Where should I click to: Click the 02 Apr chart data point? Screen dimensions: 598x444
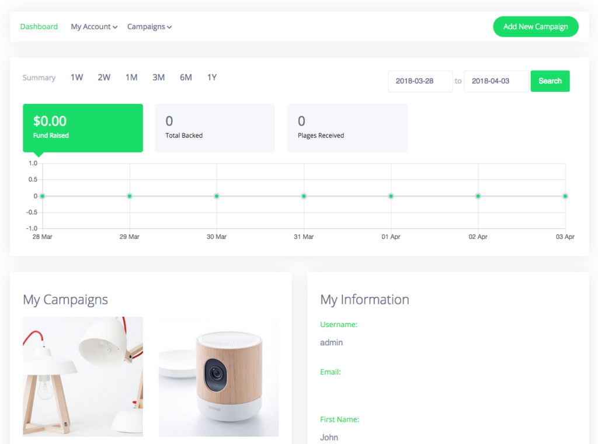(x=478, y=196)
